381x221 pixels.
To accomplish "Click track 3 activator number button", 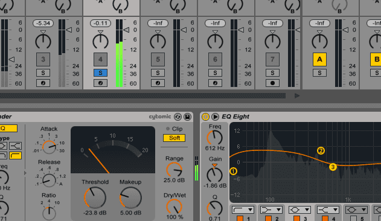I will (43, 59).
